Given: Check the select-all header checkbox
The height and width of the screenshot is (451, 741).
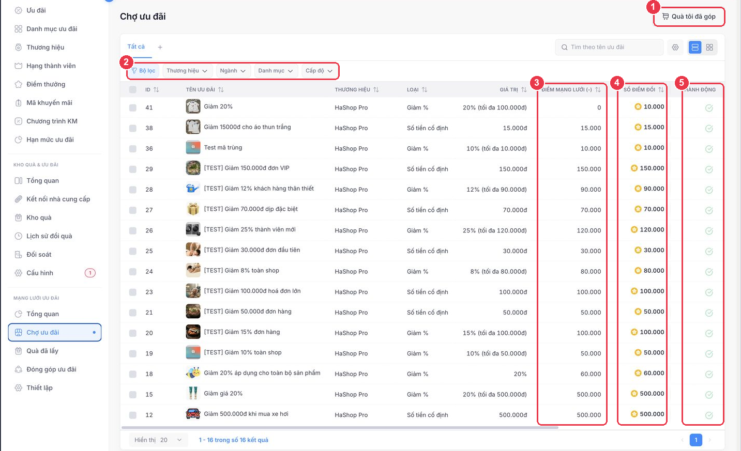Looking at the screenshot, I should (133, 90).
